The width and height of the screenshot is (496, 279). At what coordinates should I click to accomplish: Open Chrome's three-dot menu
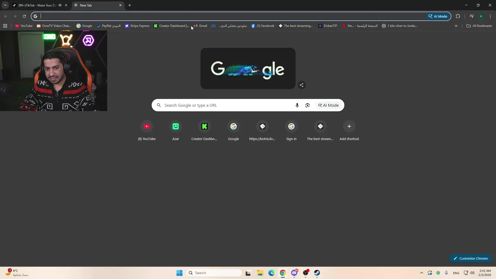[491, 16]
